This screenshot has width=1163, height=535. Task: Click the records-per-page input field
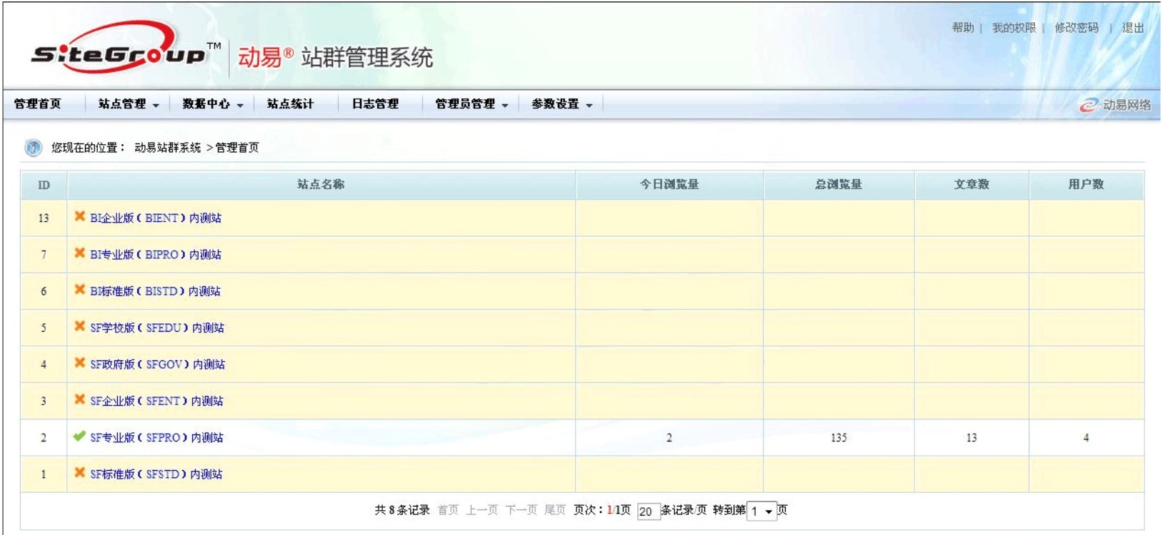coord(648,511)
